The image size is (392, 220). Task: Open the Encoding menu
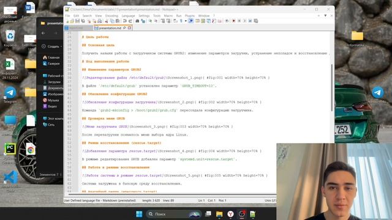(111, 16)
